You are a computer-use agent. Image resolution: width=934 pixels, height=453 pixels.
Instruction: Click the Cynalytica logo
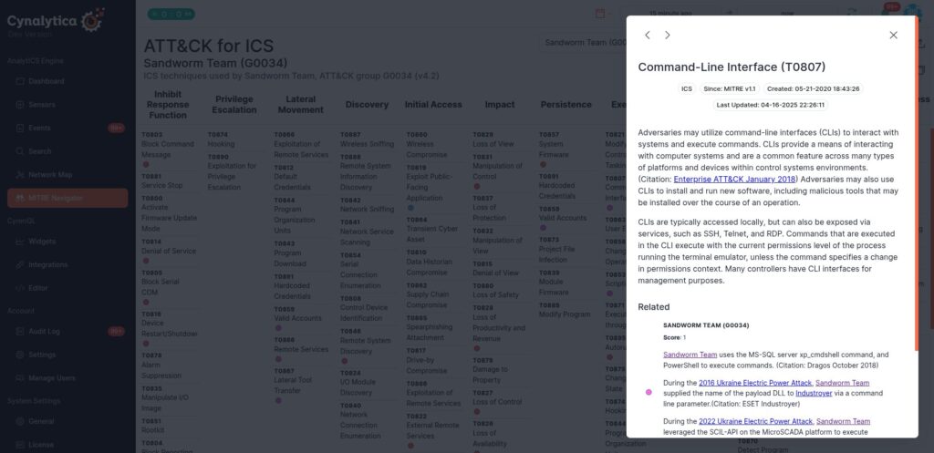tap(56, 21)
